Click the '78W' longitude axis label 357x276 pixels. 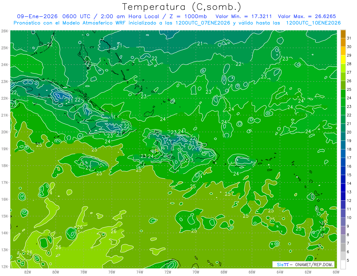click(x=84, y=272)
